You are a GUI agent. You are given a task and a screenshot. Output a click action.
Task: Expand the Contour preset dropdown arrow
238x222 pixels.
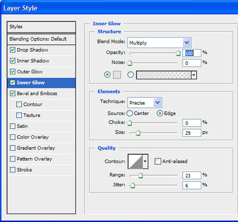pos(145,161)
